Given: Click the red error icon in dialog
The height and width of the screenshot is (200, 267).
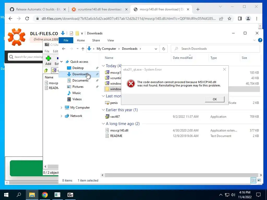Looking at the screenshot, I should coord(131,84).
